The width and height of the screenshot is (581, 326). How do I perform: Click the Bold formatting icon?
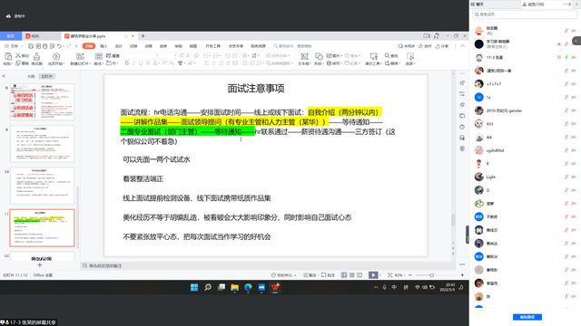tap(127, 63)
